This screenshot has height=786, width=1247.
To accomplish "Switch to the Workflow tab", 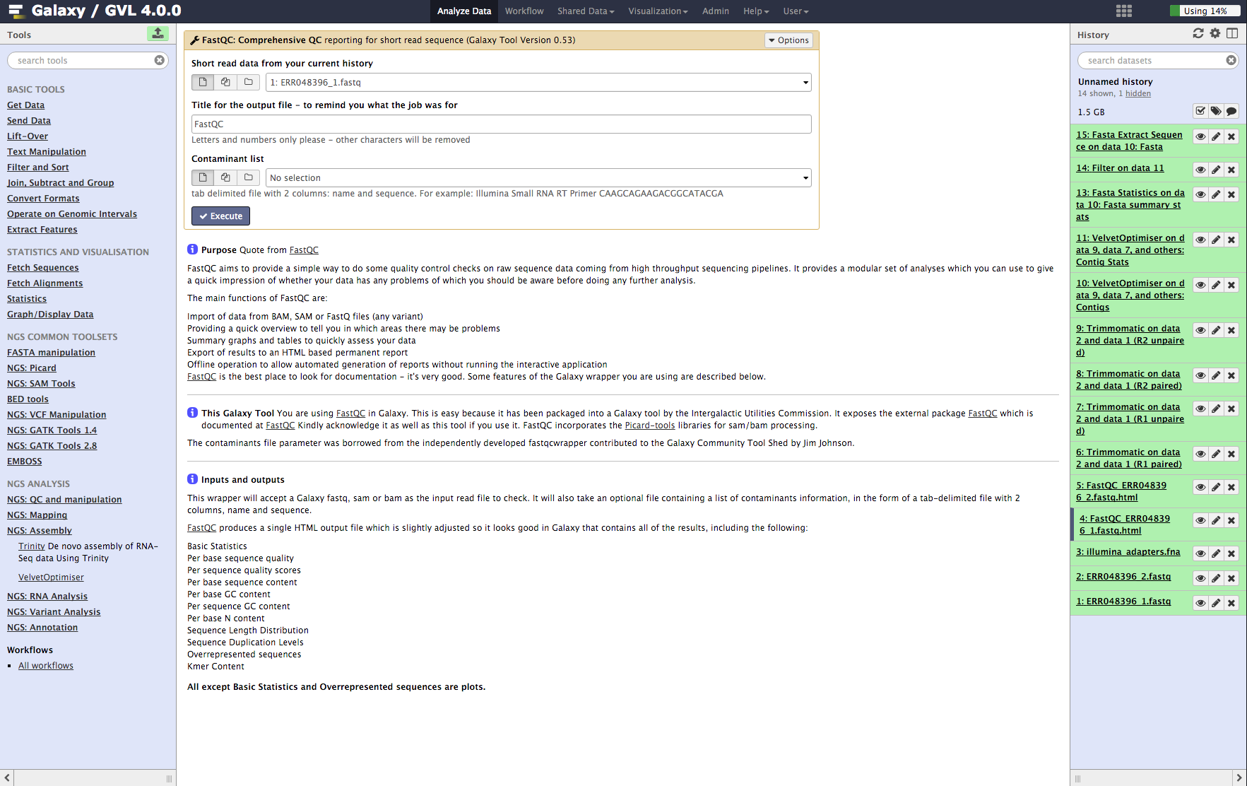I will coord(524,11).
